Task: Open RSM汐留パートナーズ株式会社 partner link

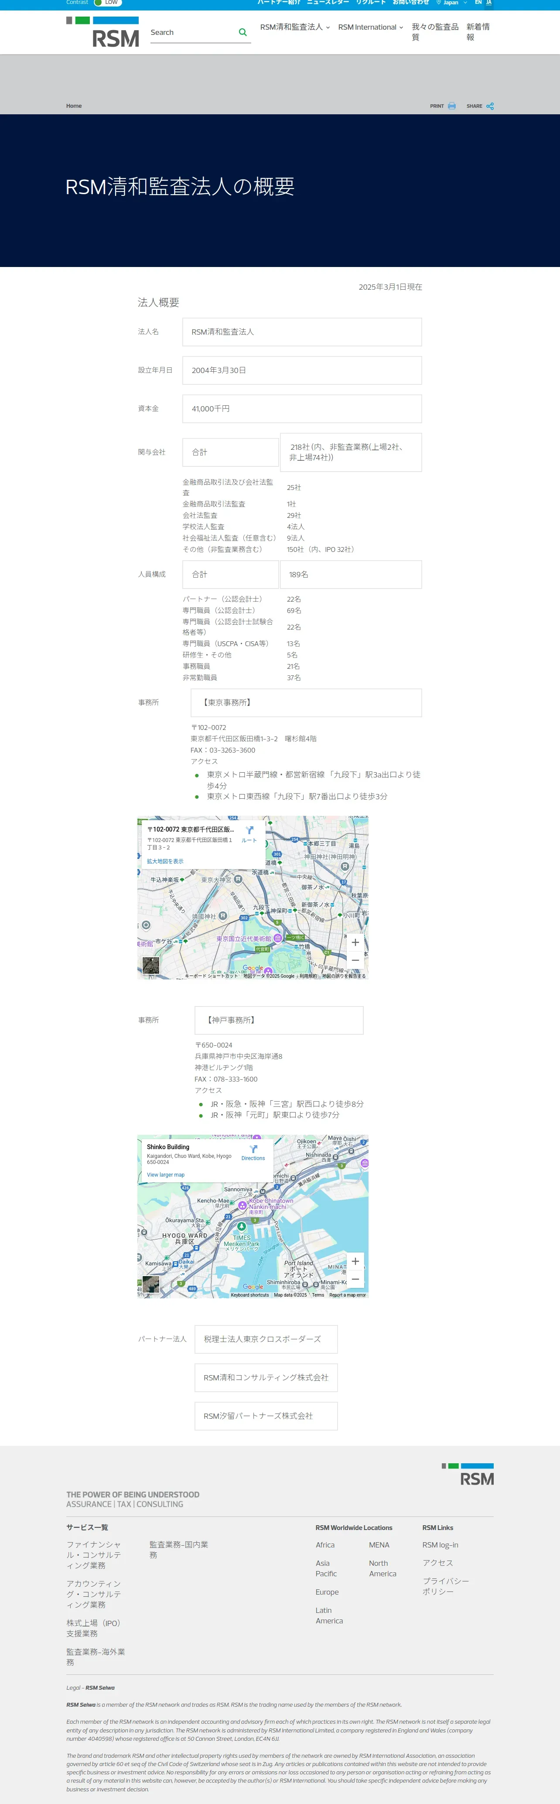Action: coord(266,1416)
